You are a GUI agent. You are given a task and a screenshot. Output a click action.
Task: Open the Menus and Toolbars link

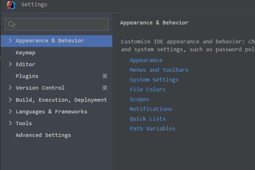point(159,70)
